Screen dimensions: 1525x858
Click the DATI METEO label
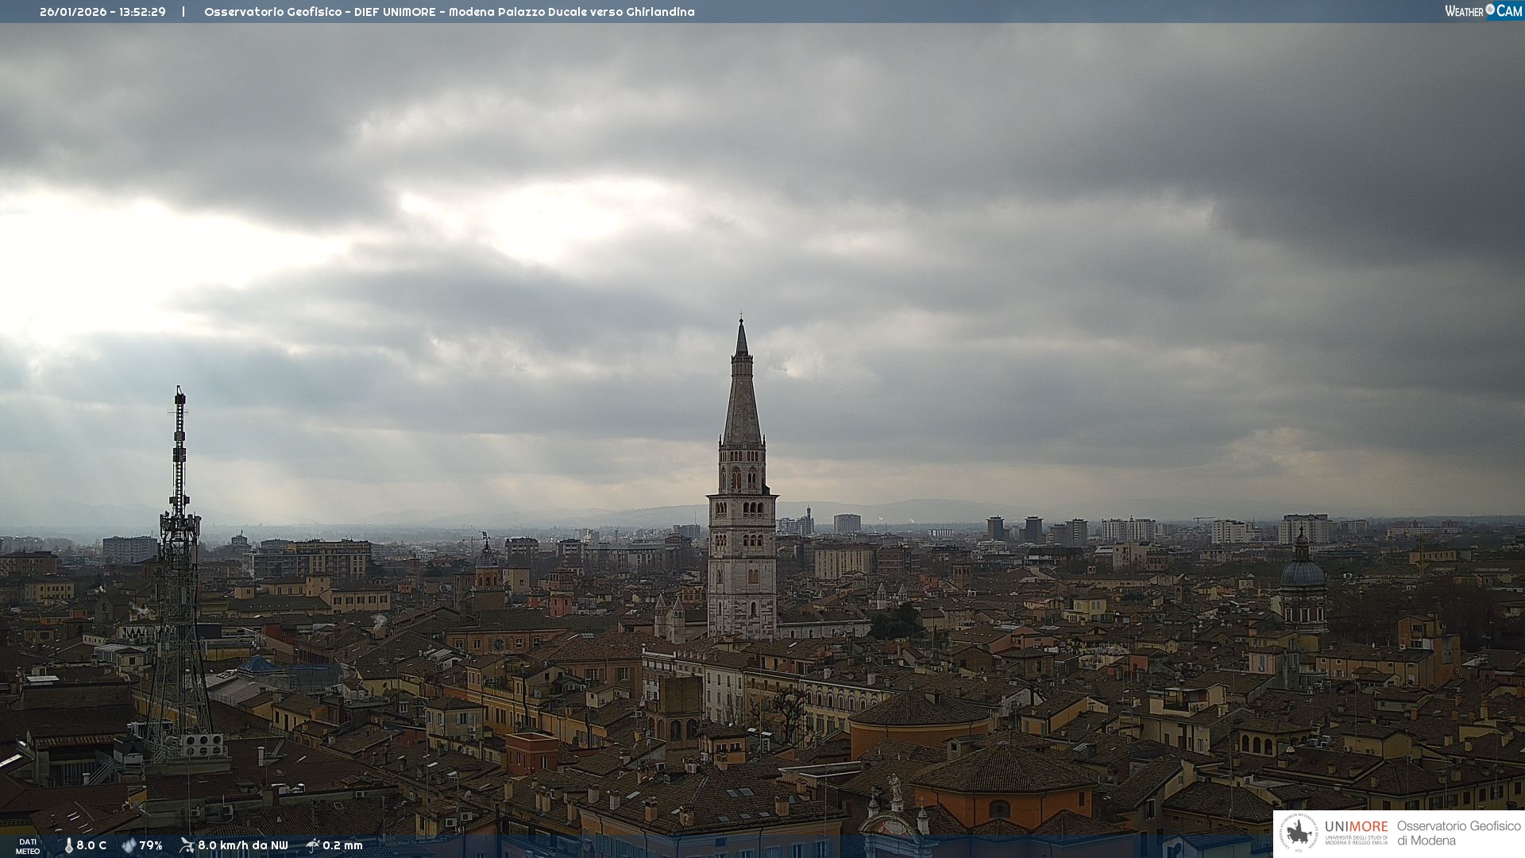[x=28, y=846]
